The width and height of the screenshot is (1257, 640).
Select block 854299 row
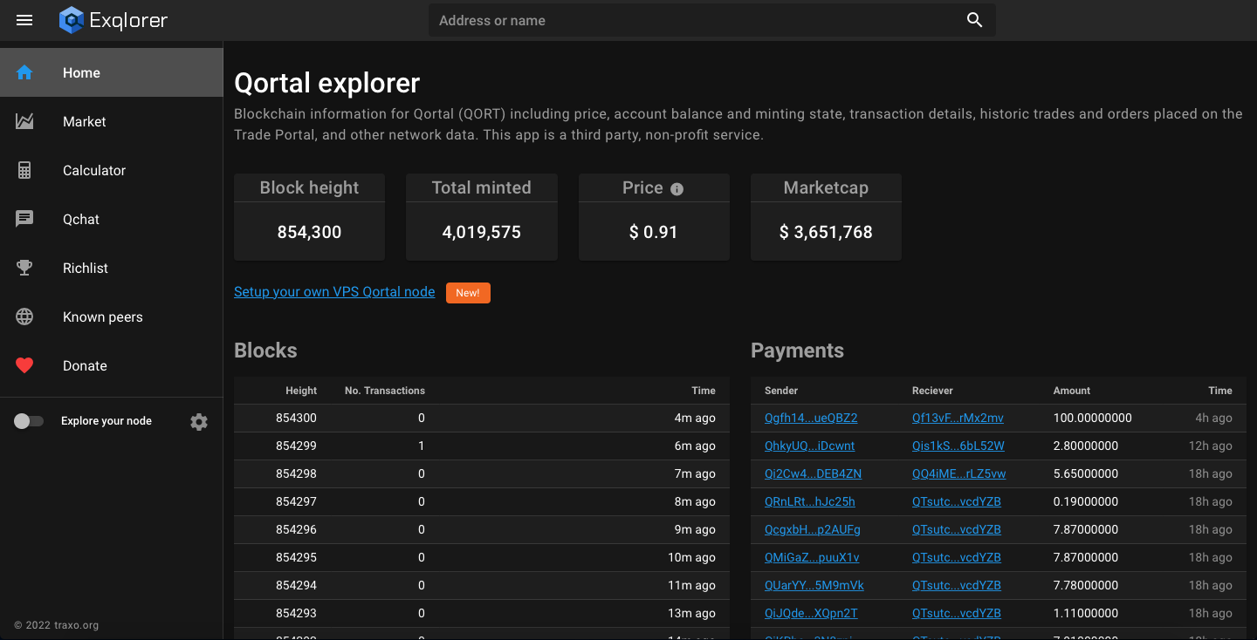(x=482, y=446)
